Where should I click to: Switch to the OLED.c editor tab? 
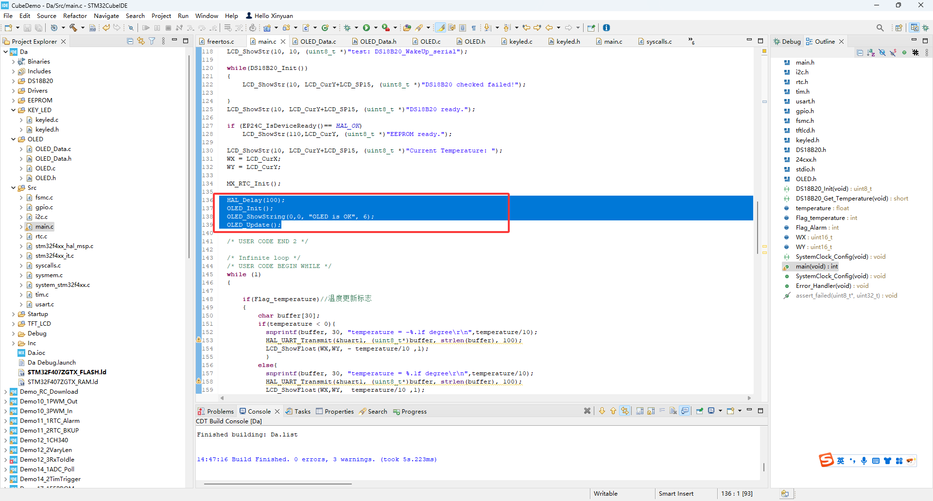point(426,41)
